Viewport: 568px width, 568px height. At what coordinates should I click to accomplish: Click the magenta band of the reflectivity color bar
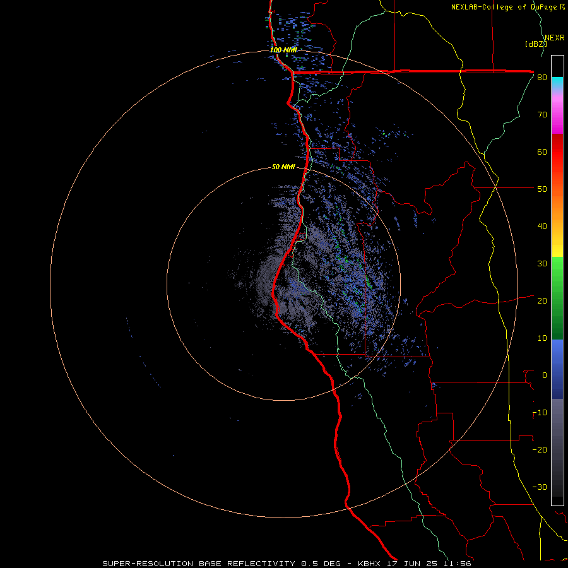coord(557,112)
